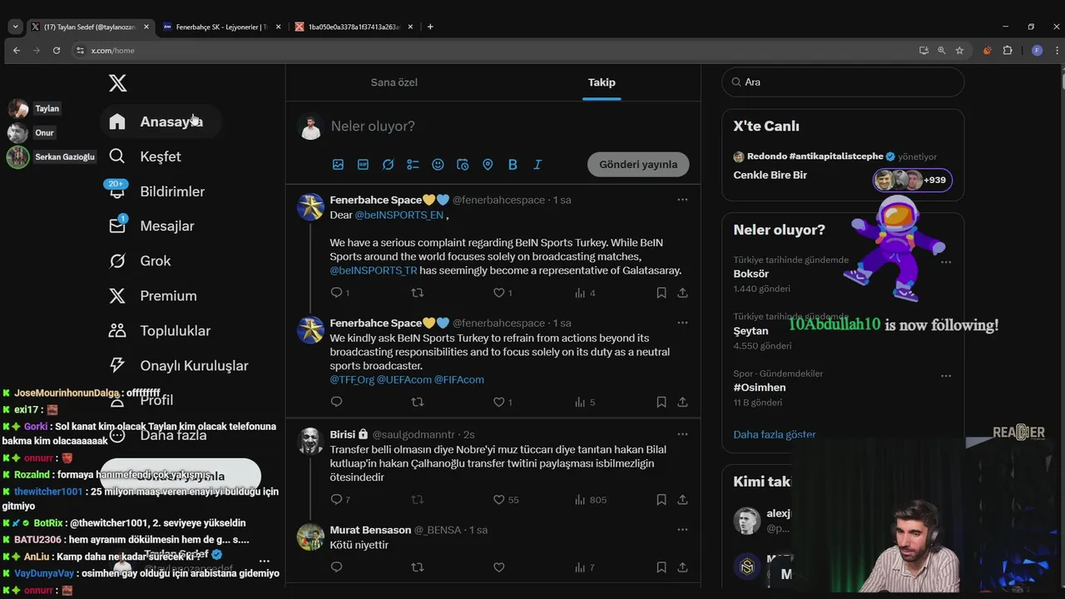The image size is (1065, 599).
Task: Open Premium from the sidebar
Action: (x=153, y=296)
